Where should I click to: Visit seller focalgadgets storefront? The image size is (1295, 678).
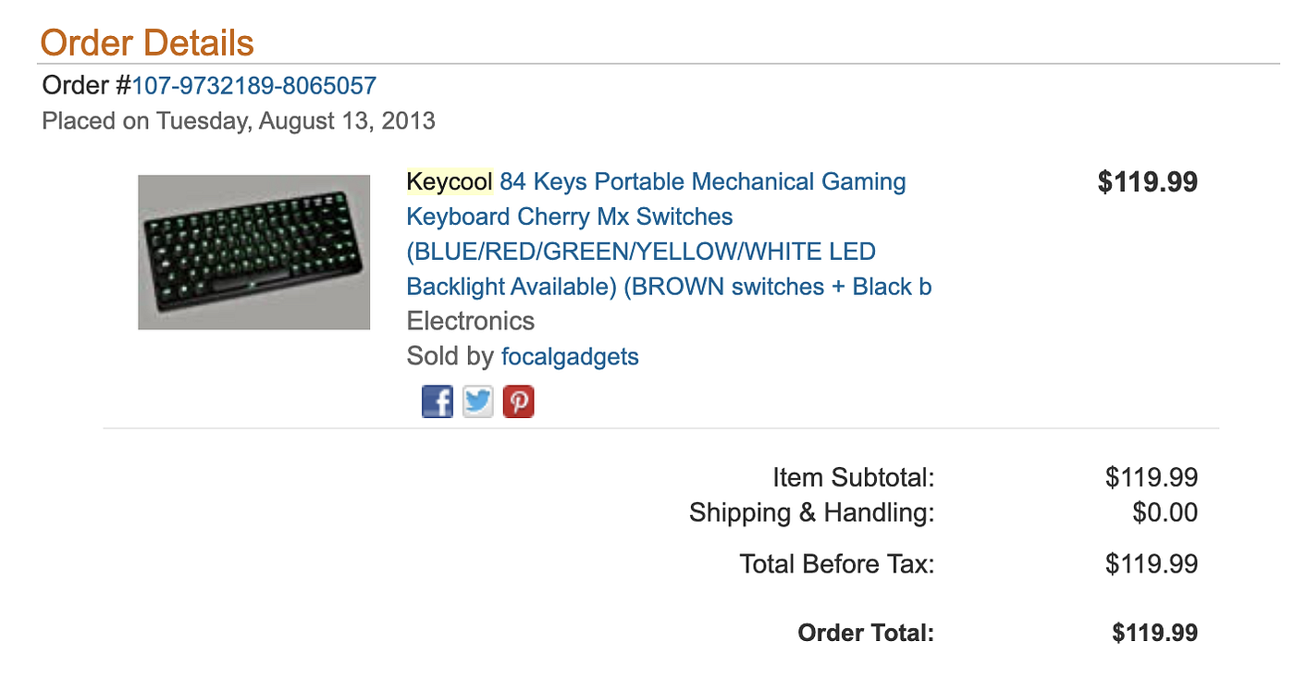click(x=569, y=356)
